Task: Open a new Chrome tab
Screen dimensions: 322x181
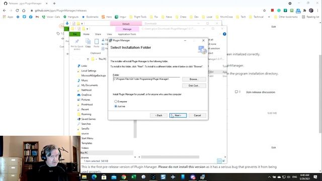Action: [x=54, y=4]
